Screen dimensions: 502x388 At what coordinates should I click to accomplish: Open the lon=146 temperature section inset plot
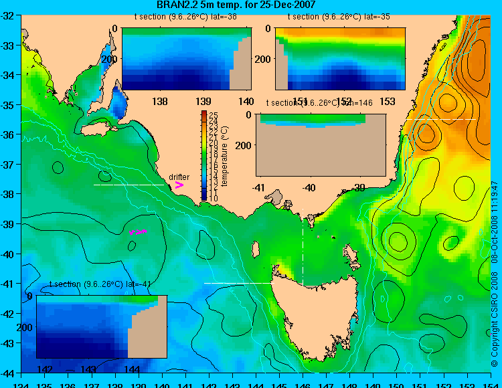(321, 145)
